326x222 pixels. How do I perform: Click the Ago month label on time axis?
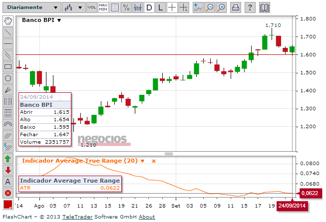coord(39,206)
